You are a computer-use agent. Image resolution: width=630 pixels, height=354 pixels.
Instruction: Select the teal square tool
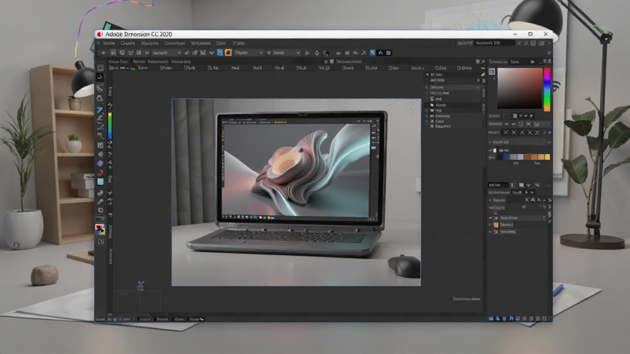click(100, 182)
